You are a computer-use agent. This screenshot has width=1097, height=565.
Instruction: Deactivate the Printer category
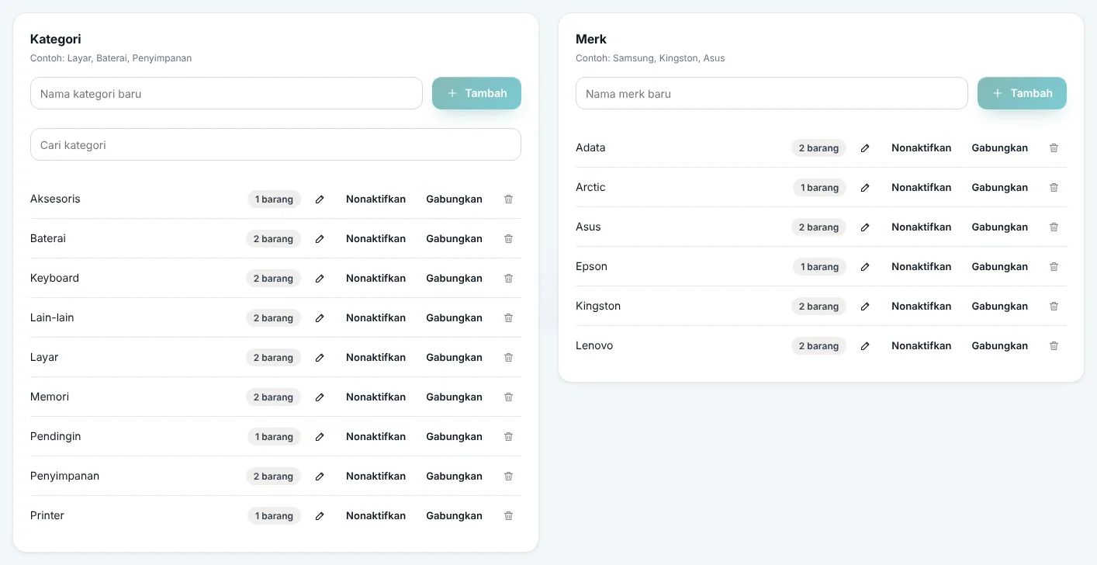click(375, 516)
